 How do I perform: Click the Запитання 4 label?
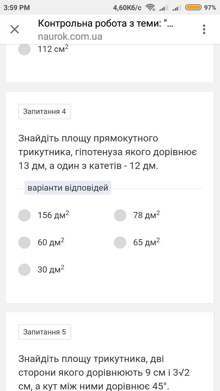45,111
